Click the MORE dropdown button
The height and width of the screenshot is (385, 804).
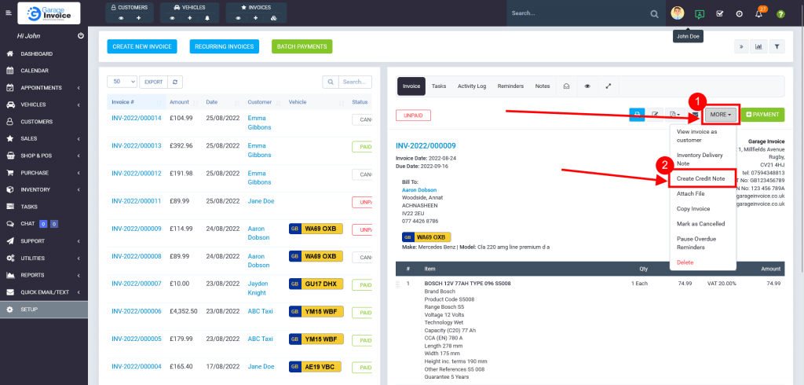720,115
